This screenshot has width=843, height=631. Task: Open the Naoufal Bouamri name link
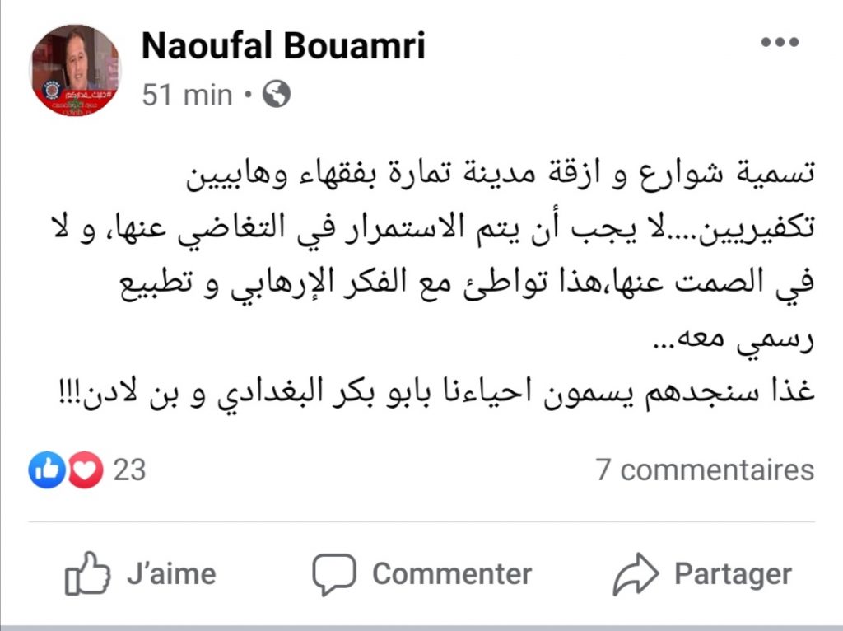click(283, 45)
